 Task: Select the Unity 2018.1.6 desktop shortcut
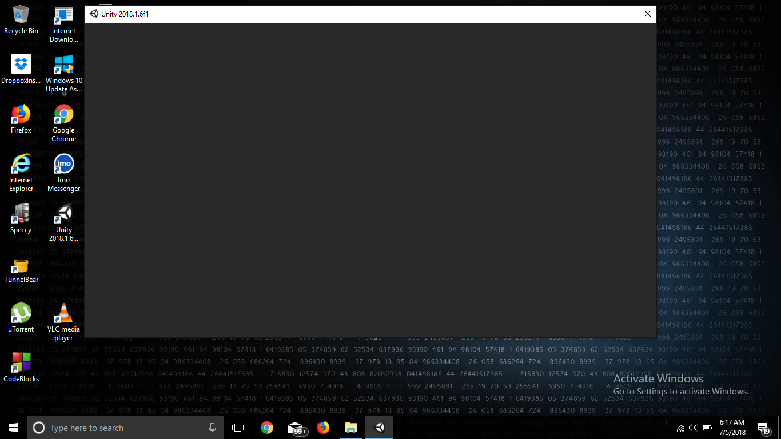click(x=64, y=223)
